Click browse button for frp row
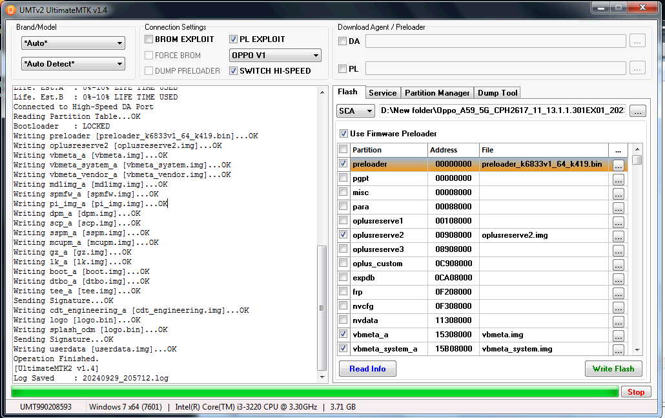Viewport: 665px width, 418px height. point(619,293)
